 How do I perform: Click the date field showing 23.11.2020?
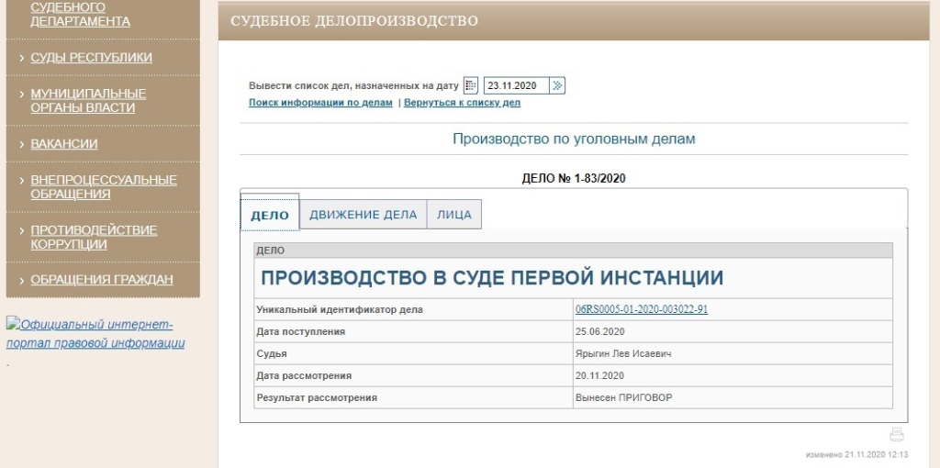point(516,85)
